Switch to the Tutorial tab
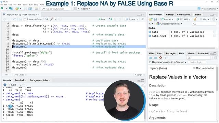The width and height of the screenshot is (219, 123). coord(197,14)
